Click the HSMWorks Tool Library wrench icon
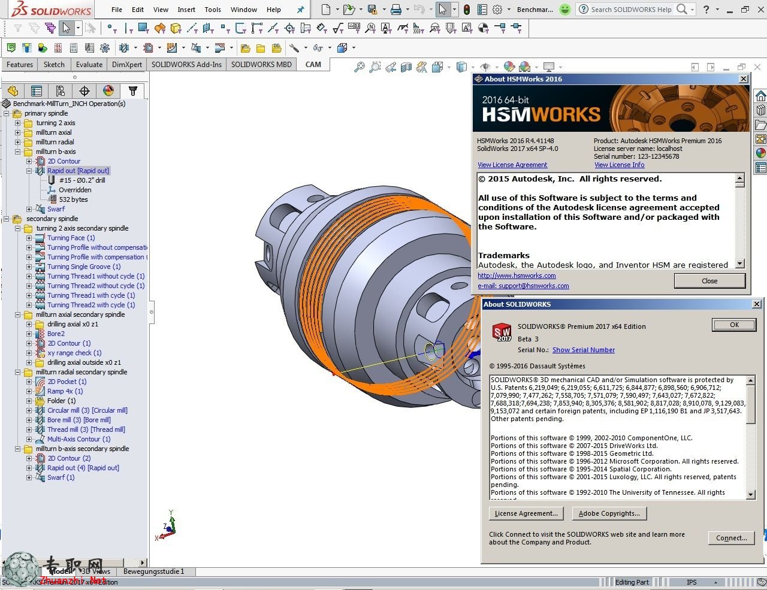The image size is (767, 590). tap(294, 48)
